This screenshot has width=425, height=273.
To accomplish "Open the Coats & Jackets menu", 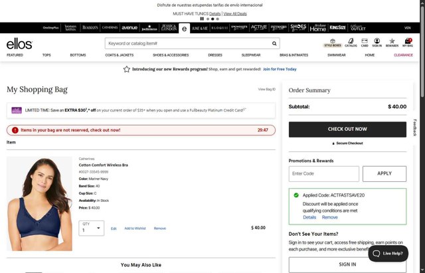I will click(x=120, y=55).
